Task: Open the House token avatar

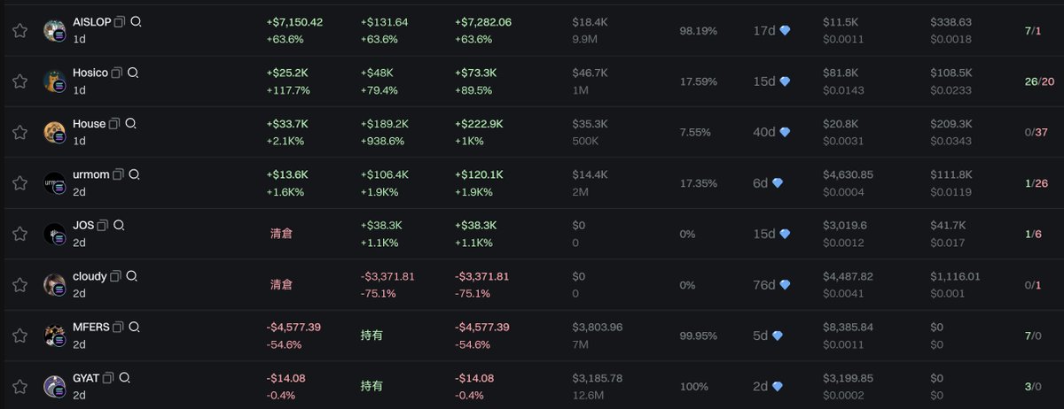Action: pyautogui.click(x=55, y=132)
